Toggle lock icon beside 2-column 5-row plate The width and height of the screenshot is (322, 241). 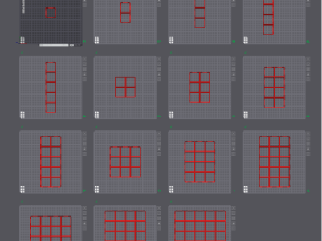click(84, 149)
